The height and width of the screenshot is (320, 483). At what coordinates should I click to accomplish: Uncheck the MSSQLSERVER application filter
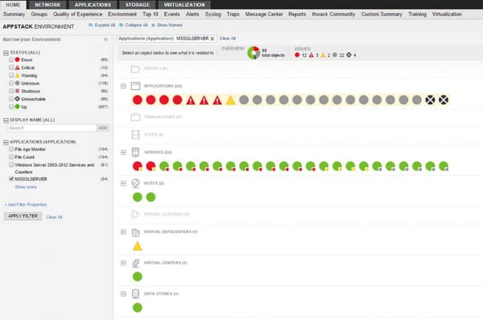coord(11,179)
